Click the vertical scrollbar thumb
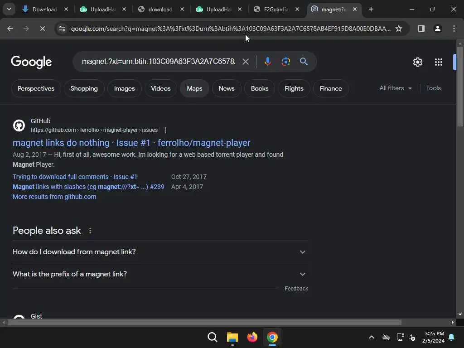Screen dimensions: 464x348 pos(460,87)
